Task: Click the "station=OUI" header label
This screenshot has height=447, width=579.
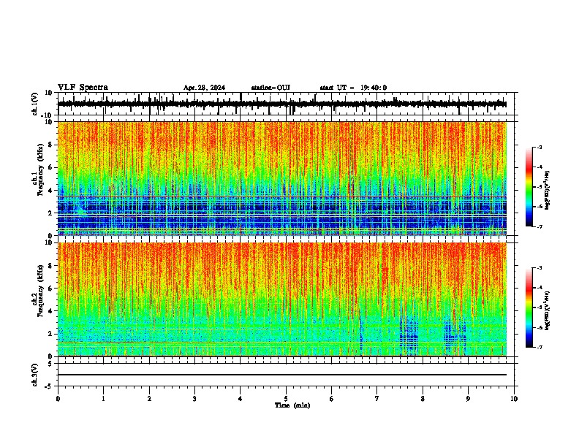Action: point(270,88)
